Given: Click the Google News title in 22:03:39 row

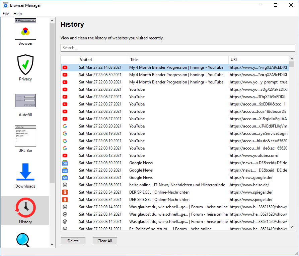Looking at the screenshot, I should [141, 163].
